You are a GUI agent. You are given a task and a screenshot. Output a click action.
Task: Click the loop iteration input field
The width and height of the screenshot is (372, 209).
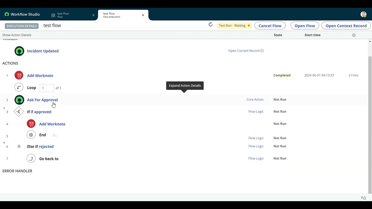(x=46, y=88)
